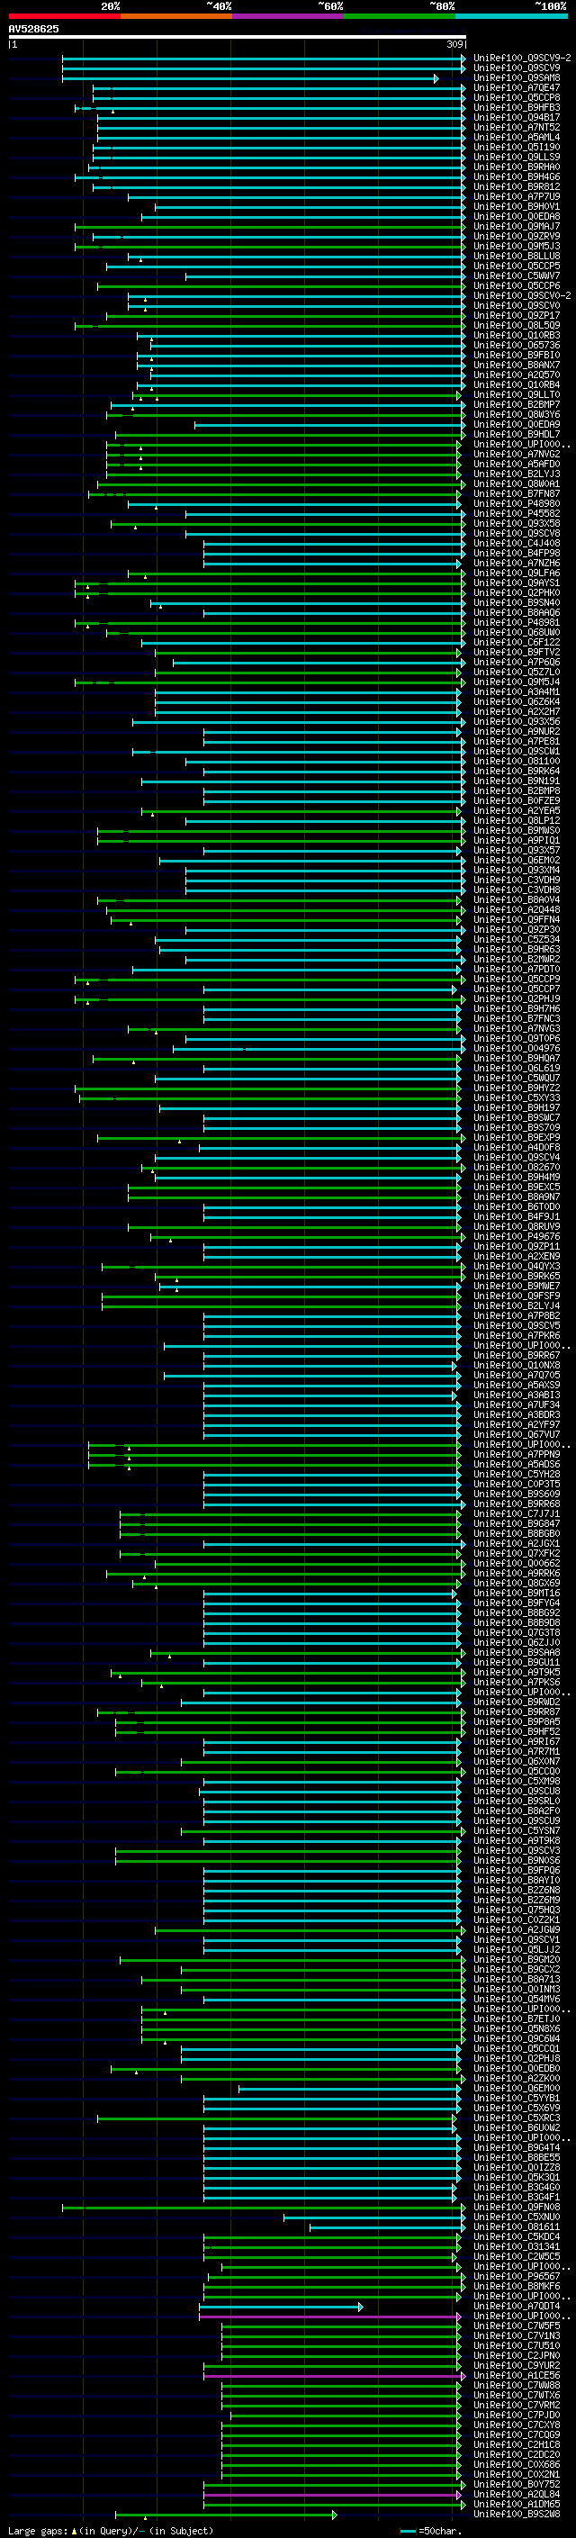The image size is (576, 2538).
Task: Click the green ~80% identity legend segment
Action: 400,17
